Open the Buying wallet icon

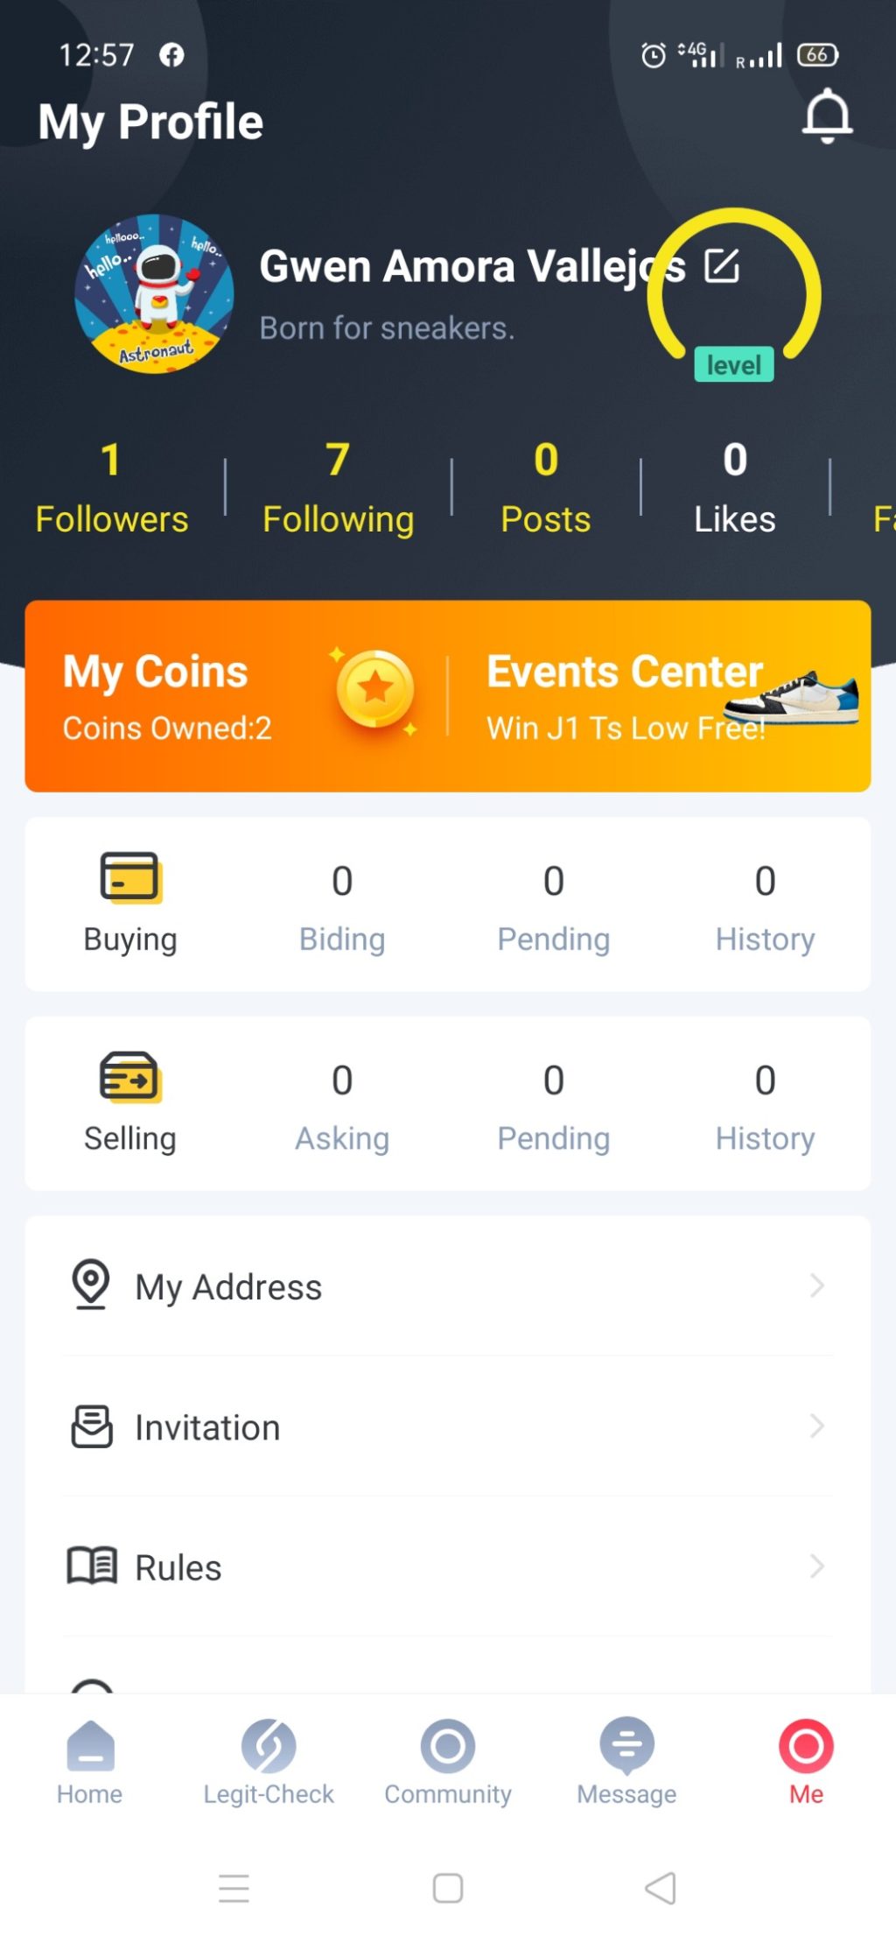tap(130, 876)
